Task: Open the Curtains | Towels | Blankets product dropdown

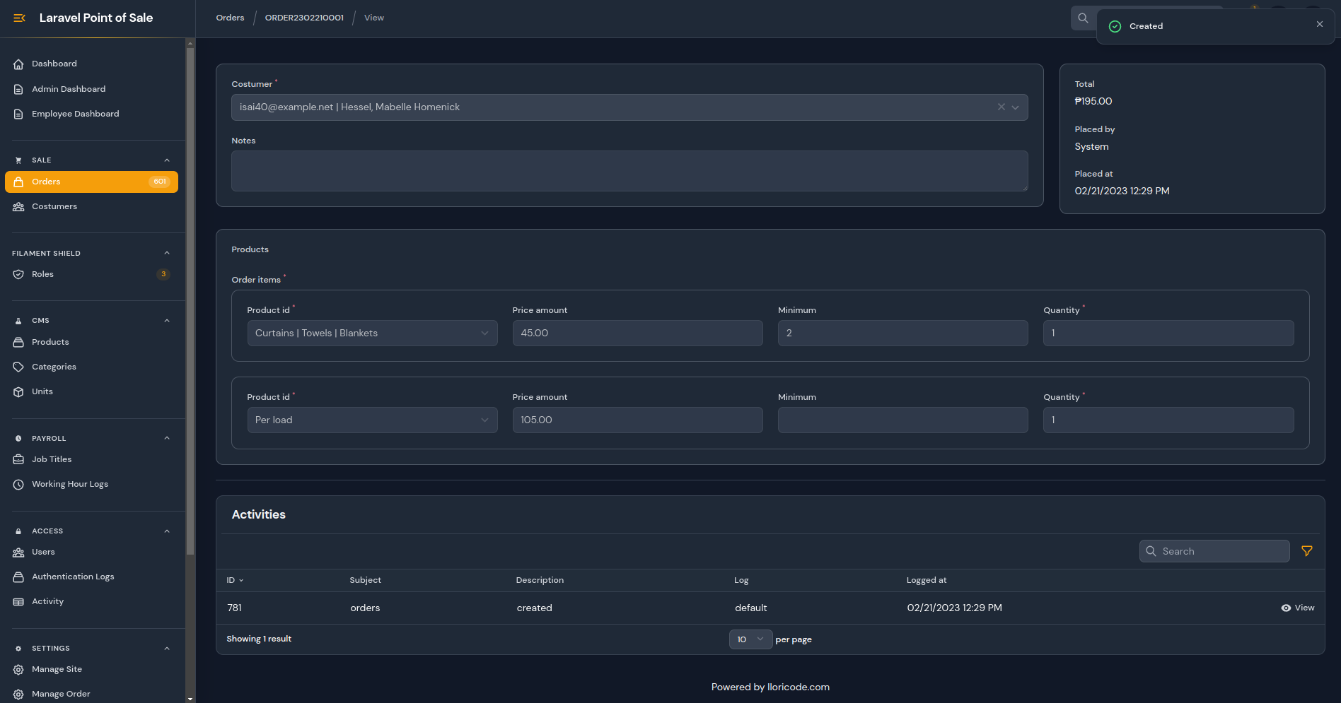Action: [372, 333]
